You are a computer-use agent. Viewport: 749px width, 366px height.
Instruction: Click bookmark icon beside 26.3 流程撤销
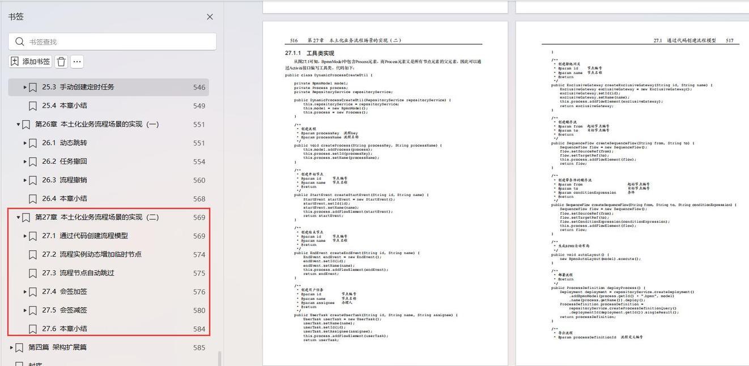click(x=33, y=180)
